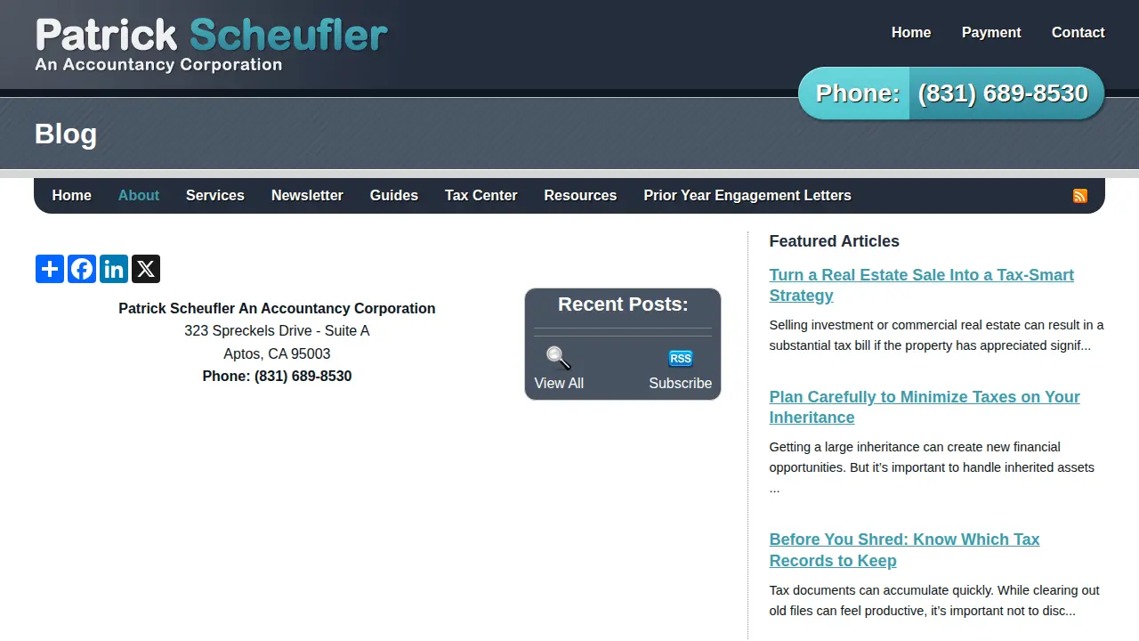Image resolution: width=1139 pixels, height=641 pixels.
Task: Share the page on X
Action: 146,269
